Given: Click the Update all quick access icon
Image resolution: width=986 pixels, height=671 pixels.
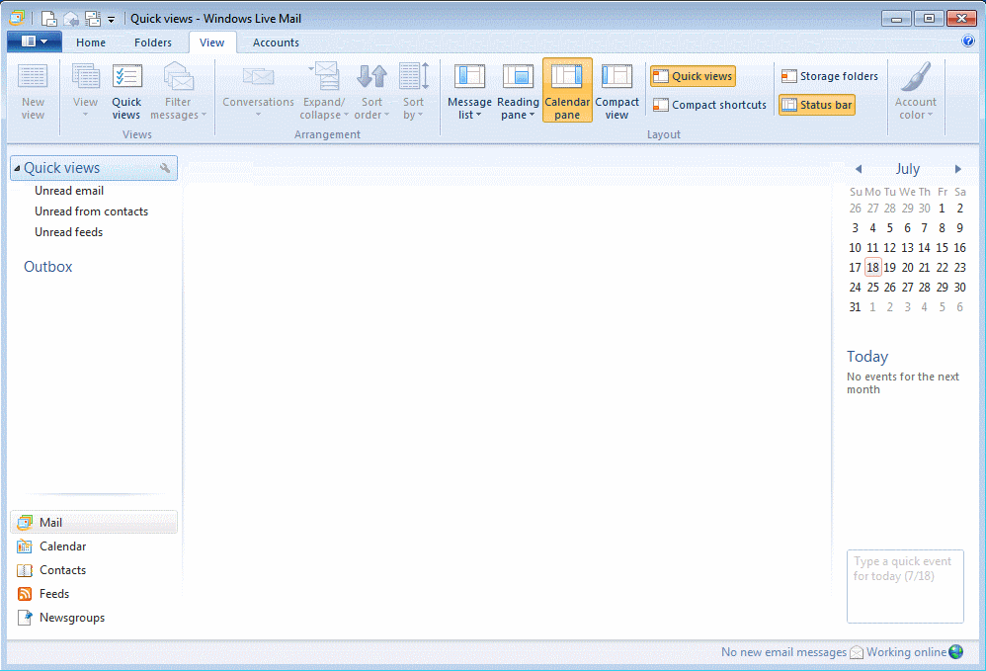Looking at the screenshot, I should (93, 19).
